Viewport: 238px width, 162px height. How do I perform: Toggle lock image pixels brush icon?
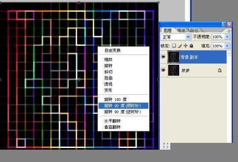(x=180, y=45)
